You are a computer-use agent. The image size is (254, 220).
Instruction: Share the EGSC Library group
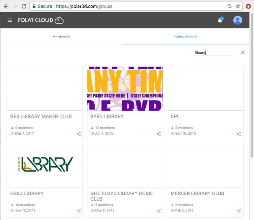coord(79,211)
